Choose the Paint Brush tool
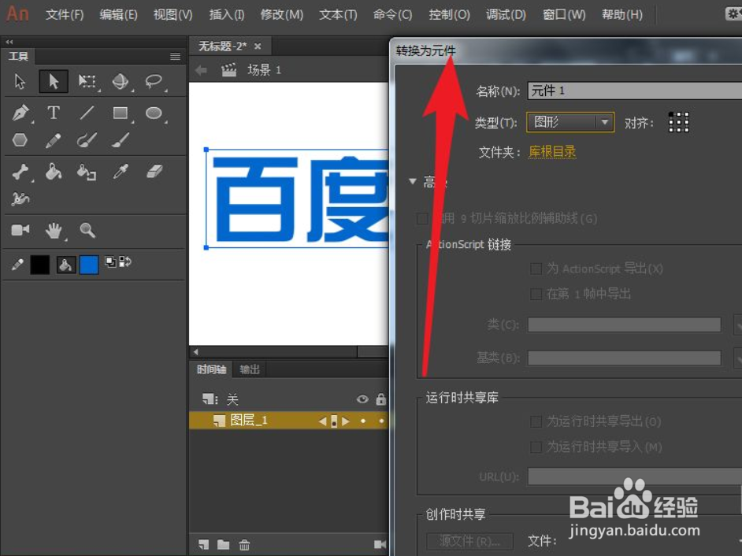Viewport: 742px width, 556px height. 87,140
